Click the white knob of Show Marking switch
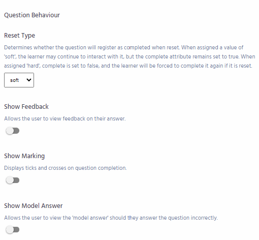The height and width of the screenshot is (240, 259). tap(10, 180)
